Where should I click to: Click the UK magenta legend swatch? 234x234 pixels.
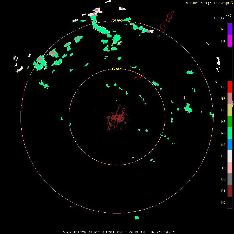click(230, 41)
